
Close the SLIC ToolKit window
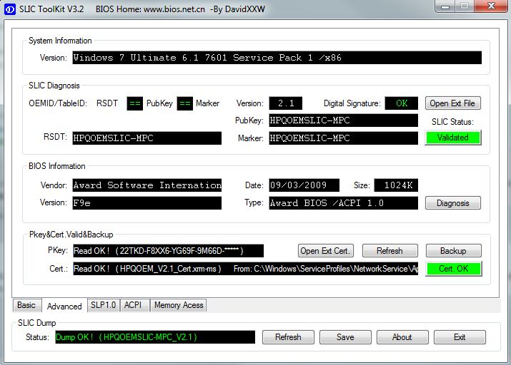pos(491,6)
